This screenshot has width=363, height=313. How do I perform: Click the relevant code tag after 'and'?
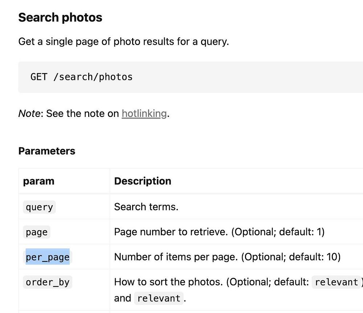[159, 298]
